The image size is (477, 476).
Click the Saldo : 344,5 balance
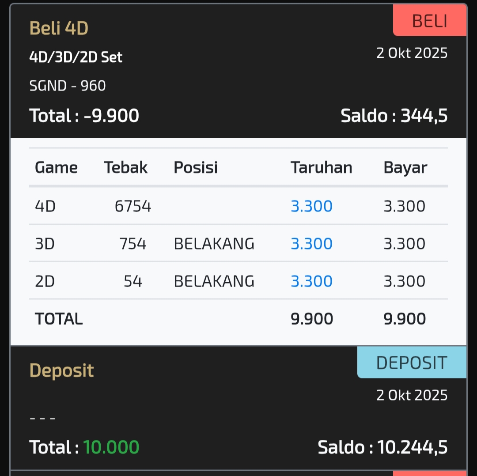click(394, 116)
